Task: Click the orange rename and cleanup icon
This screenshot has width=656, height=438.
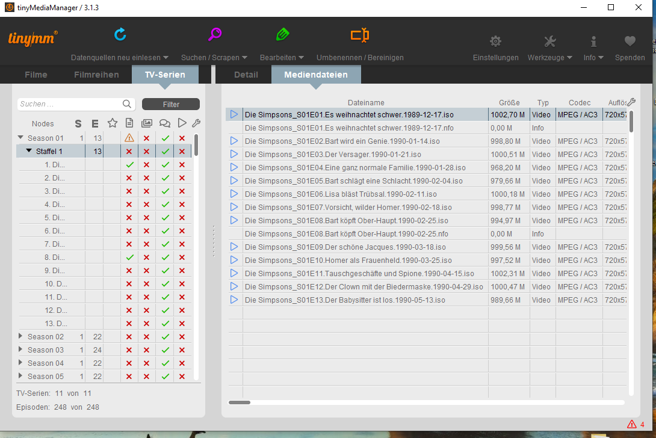Action: click(x=360, y=35)
